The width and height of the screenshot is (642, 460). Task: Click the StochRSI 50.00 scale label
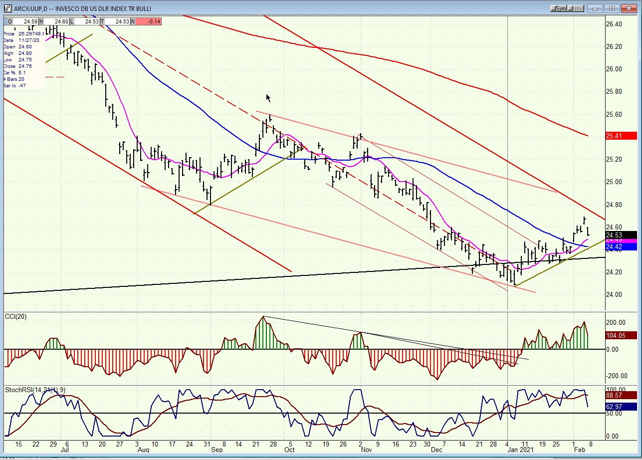[x=615, y=413]
